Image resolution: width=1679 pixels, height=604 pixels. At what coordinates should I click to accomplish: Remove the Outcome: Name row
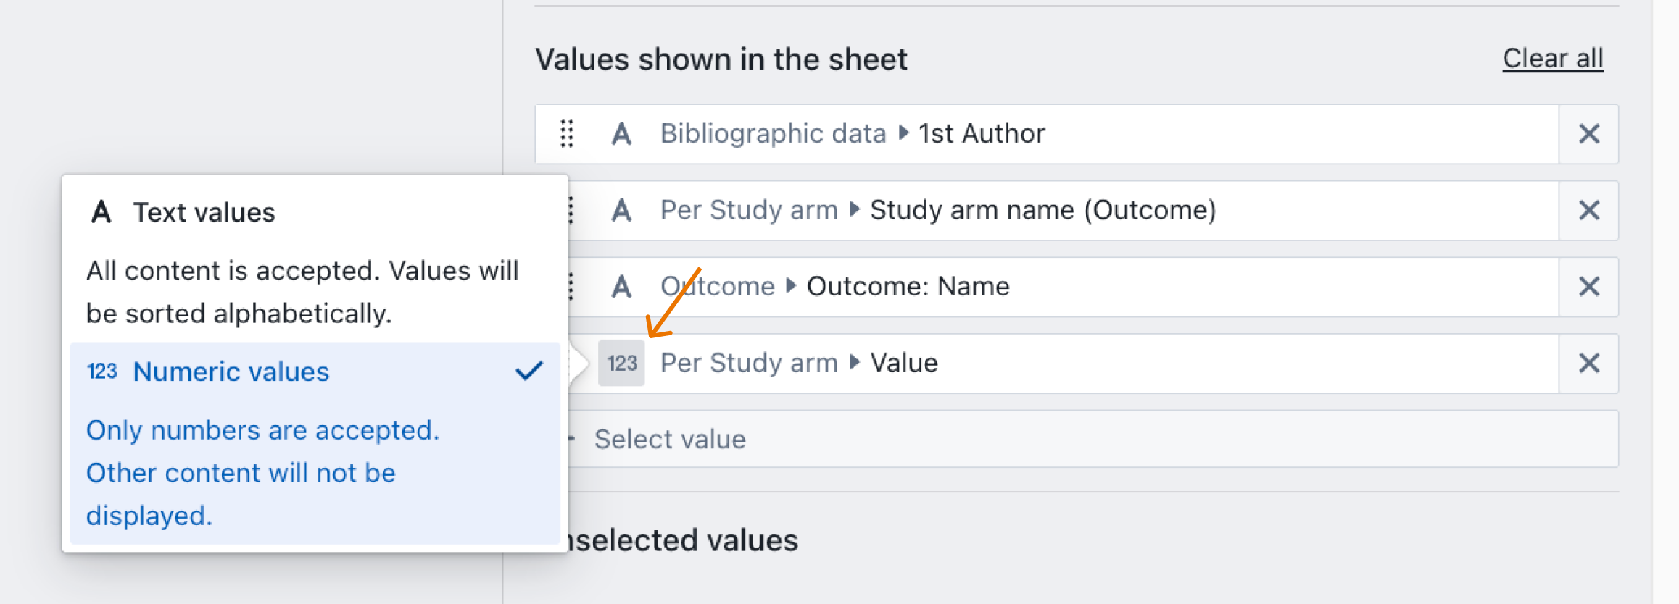click(x=1588, y=287)
